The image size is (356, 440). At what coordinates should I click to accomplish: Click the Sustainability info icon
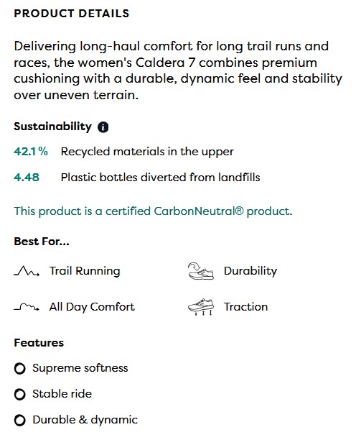103,127
